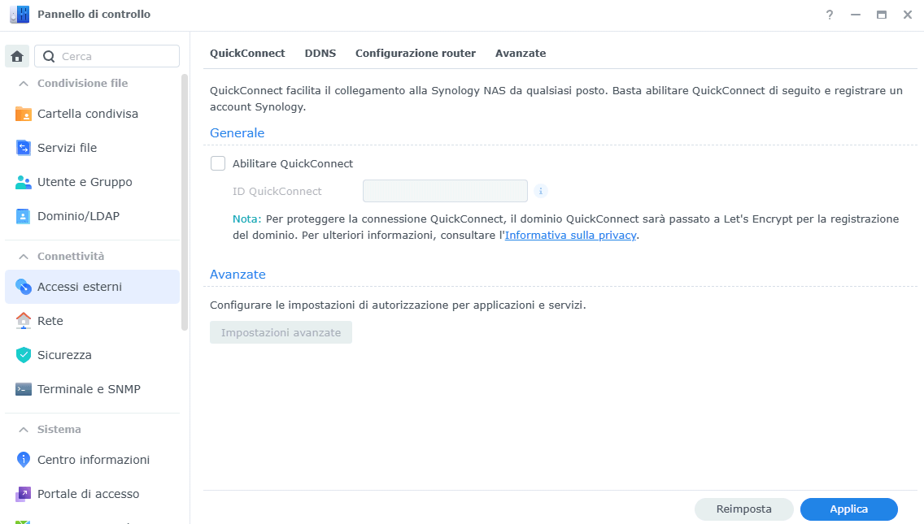Click the ID QuickConnect input field

pyautogui.click(x=445, y=192)
